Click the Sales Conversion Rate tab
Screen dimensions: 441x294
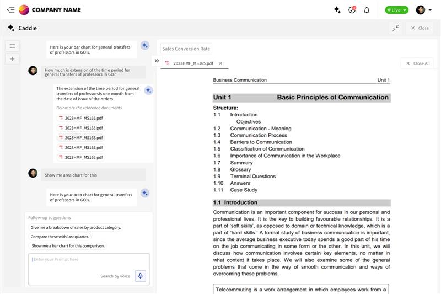186,49
